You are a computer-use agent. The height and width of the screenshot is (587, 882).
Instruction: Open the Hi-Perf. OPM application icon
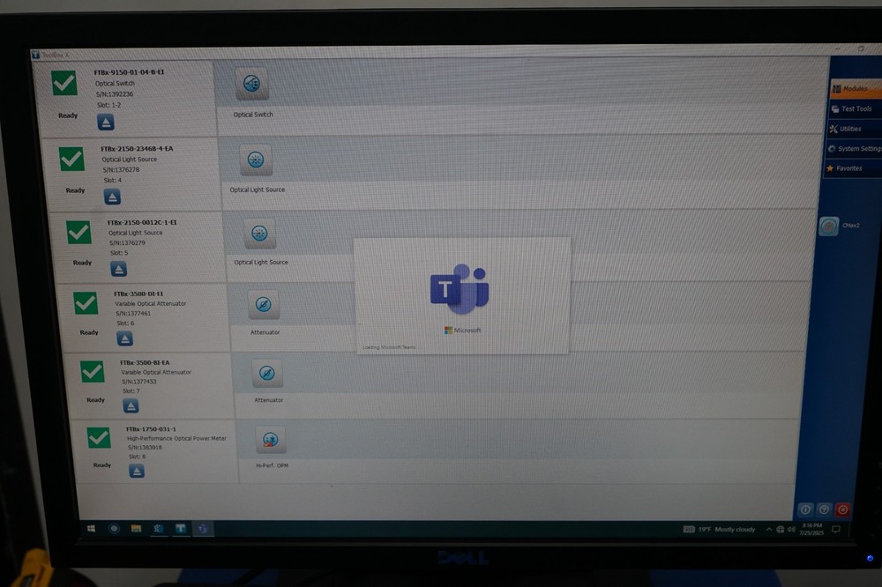(x=271, y=440)
